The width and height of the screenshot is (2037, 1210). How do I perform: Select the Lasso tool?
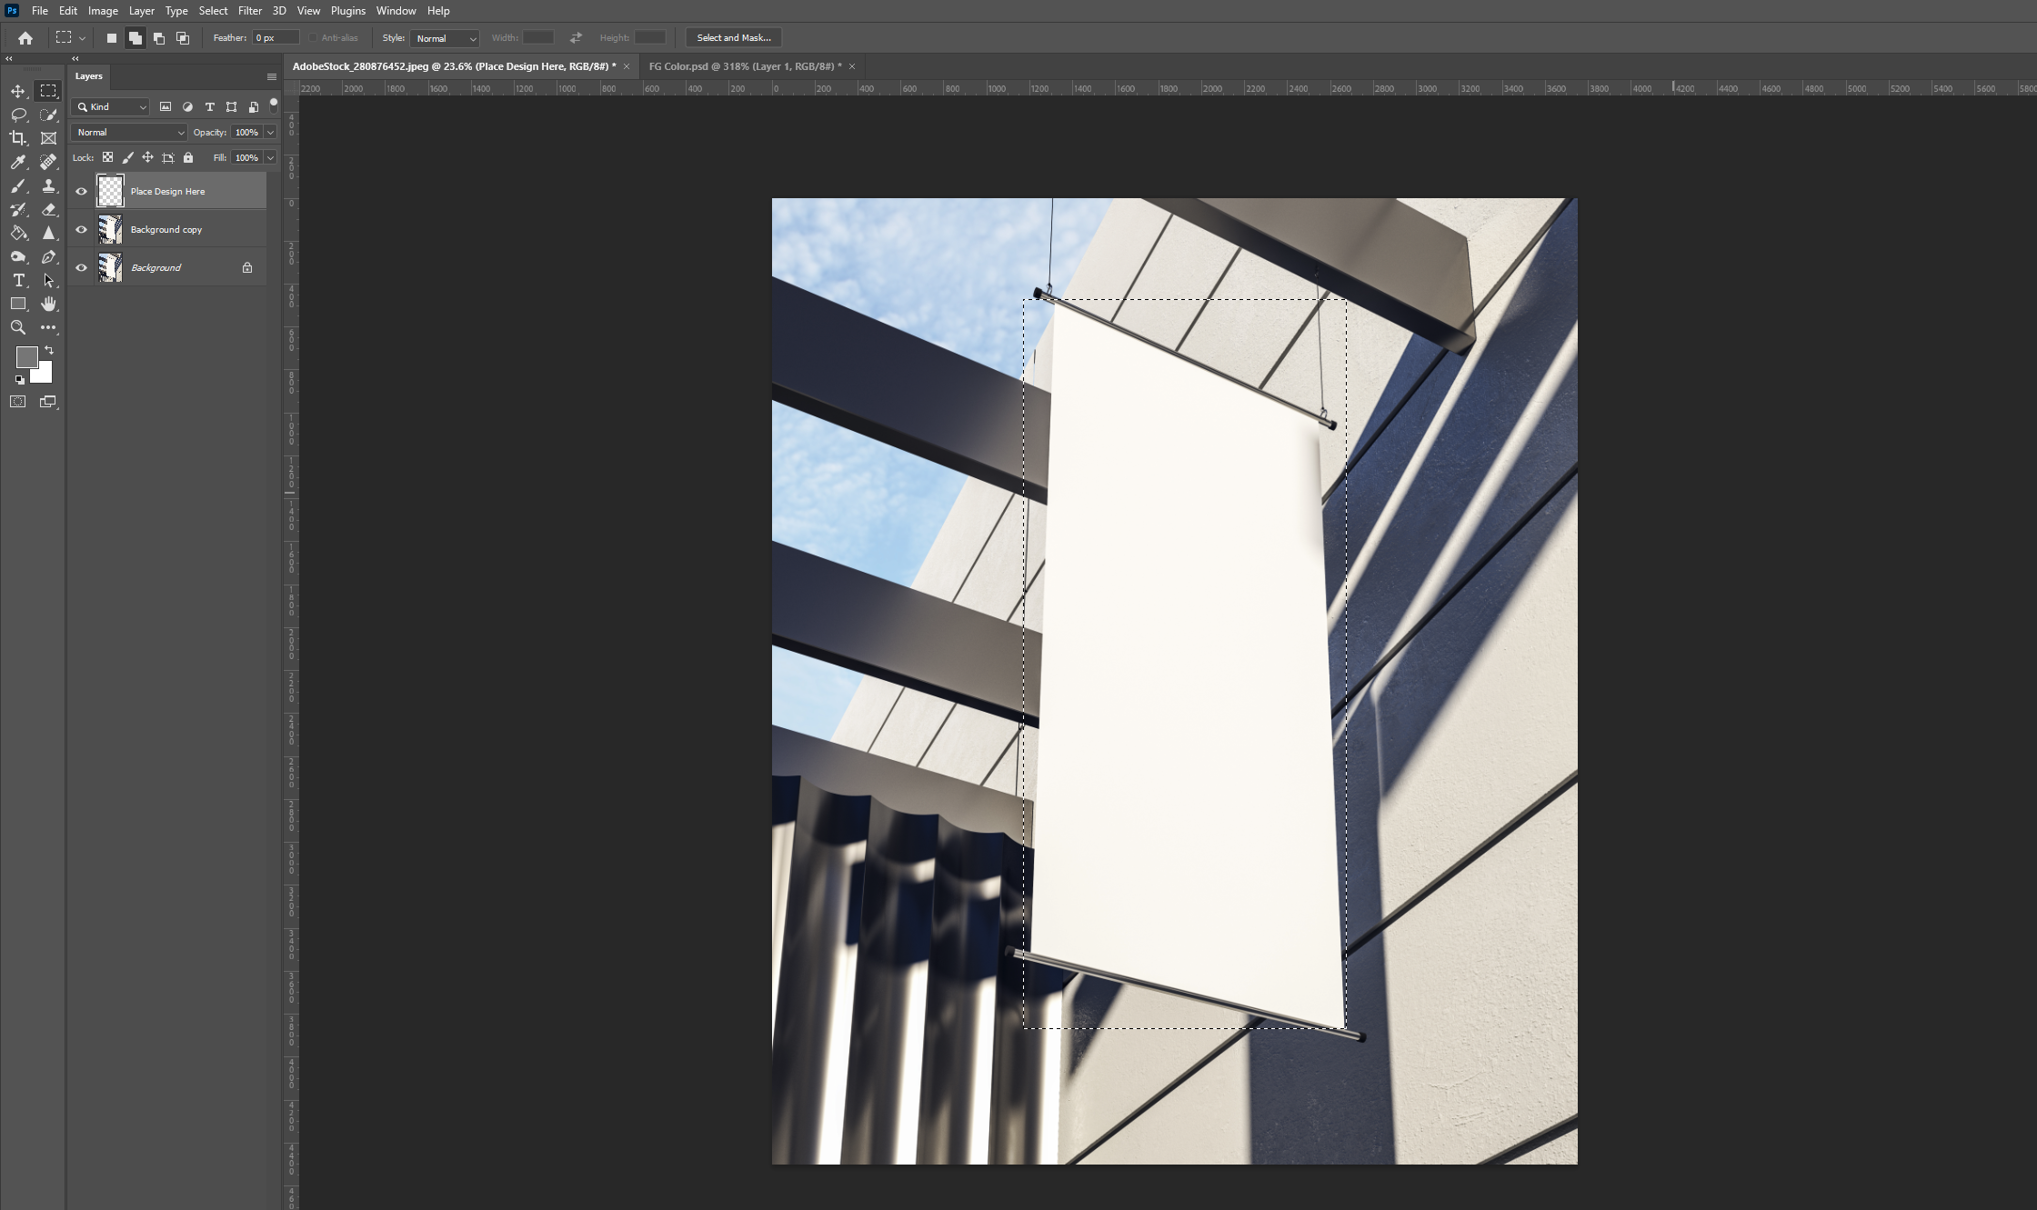[x=18, y=115]
